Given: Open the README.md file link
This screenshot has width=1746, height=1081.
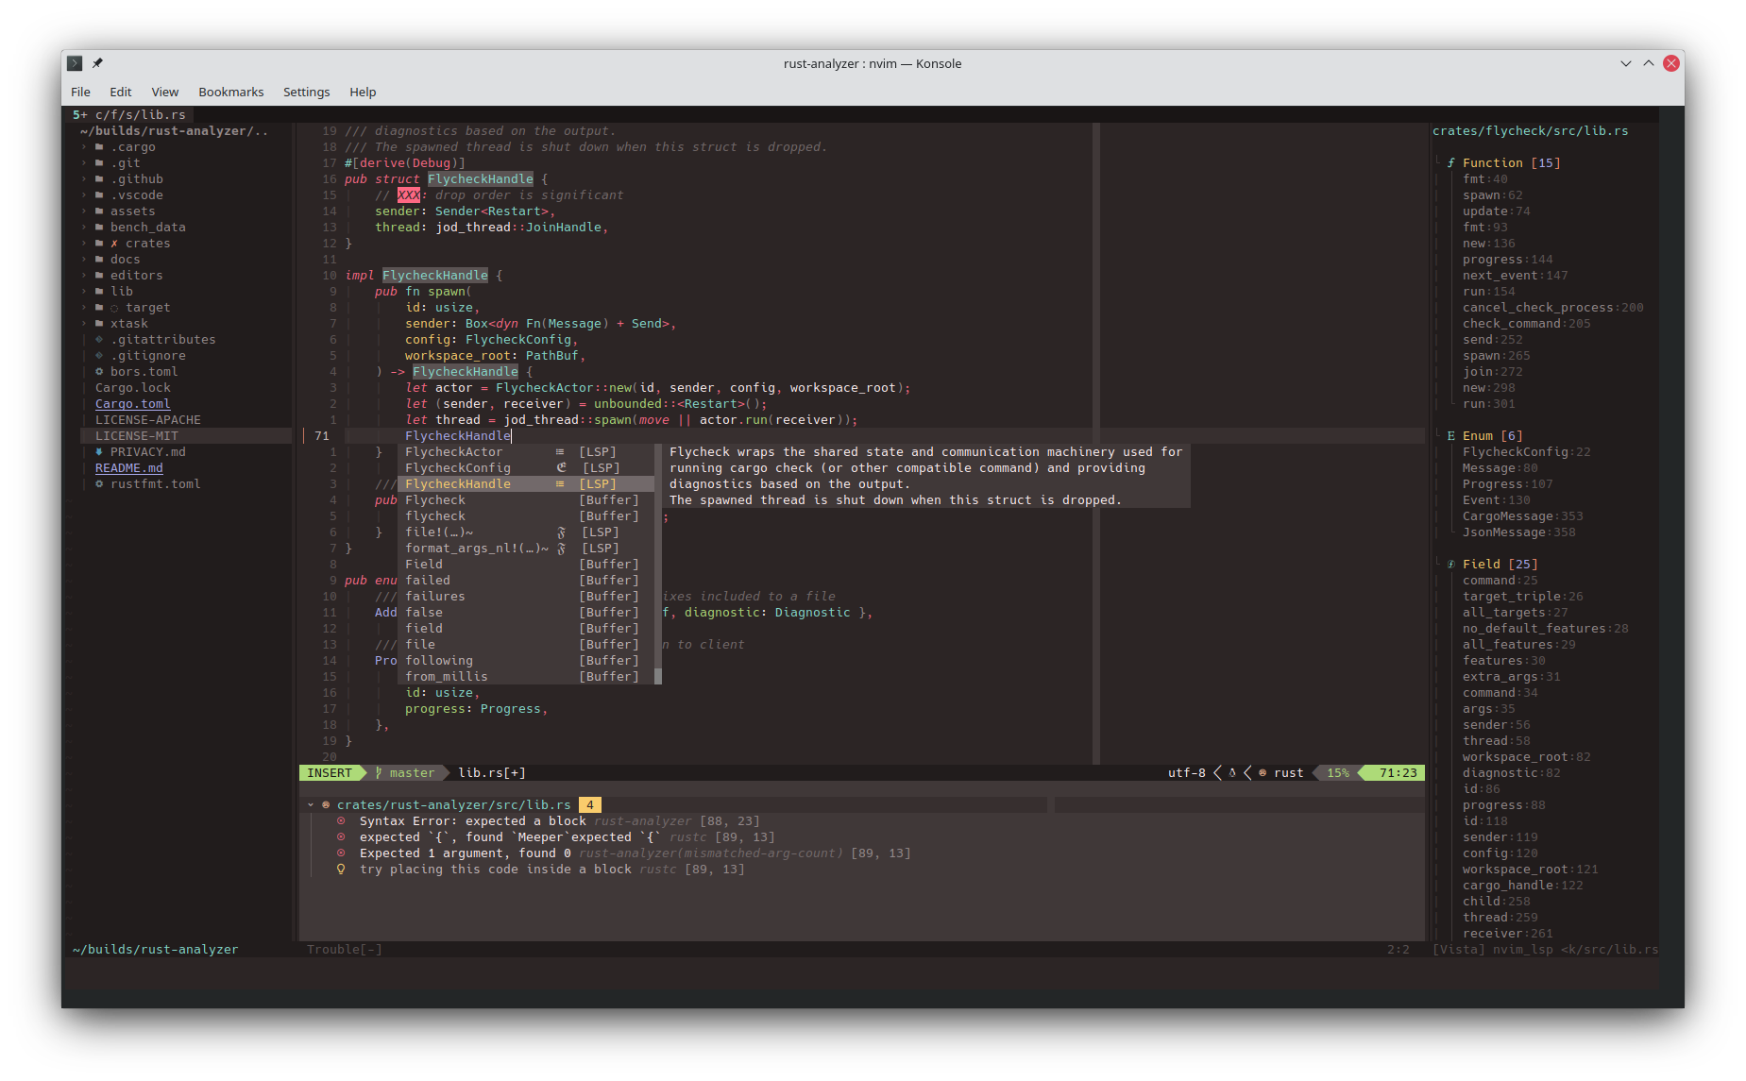Looking at the screenshot, I should pyautogui.click(x=129, y=468).
